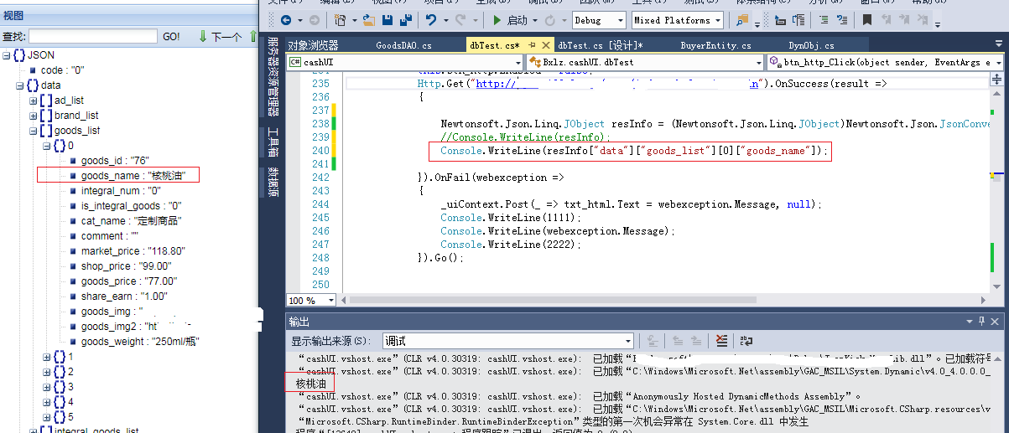
Task: Click the ad_list array bracket icon
Action: point(46,101)
